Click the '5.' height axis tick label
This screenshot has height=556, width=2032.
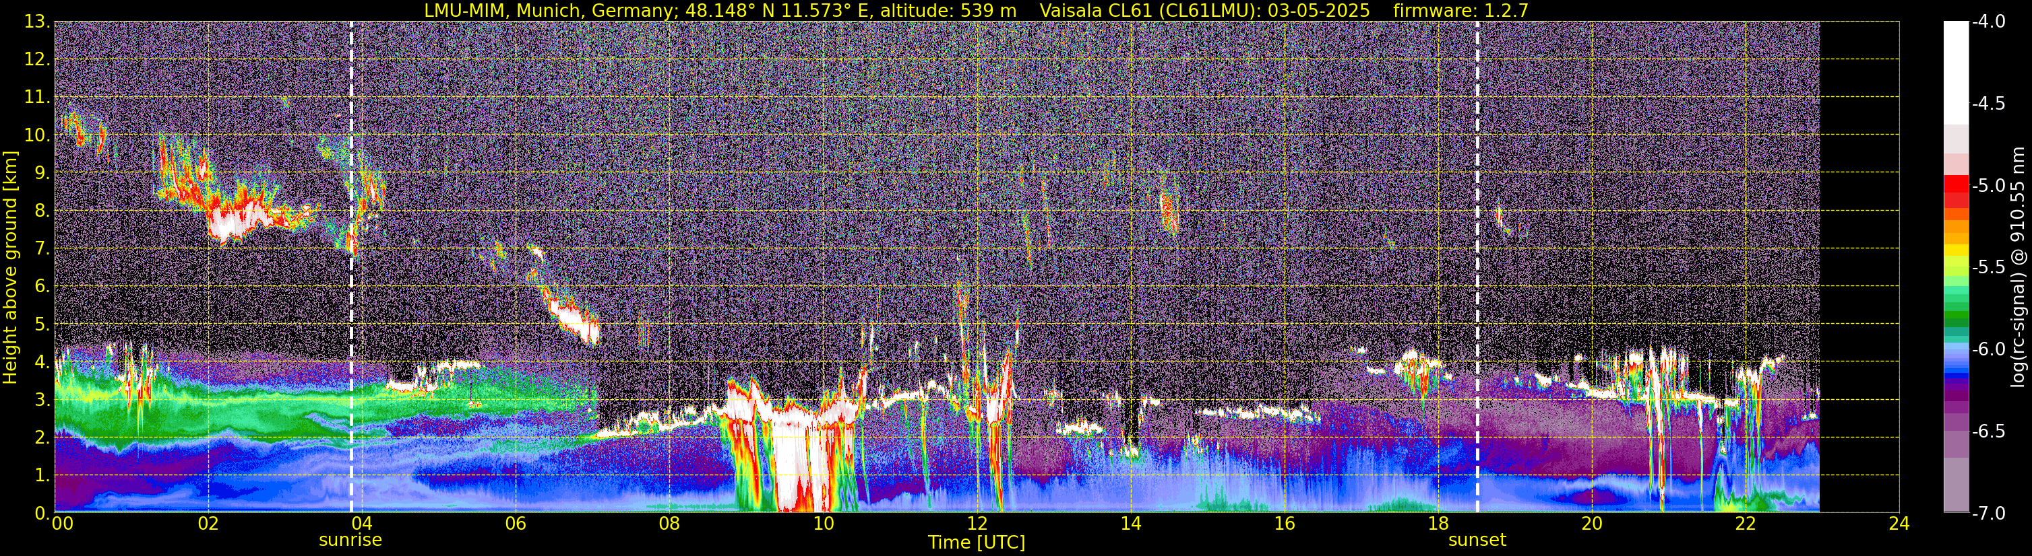click(x=42, y=324)
